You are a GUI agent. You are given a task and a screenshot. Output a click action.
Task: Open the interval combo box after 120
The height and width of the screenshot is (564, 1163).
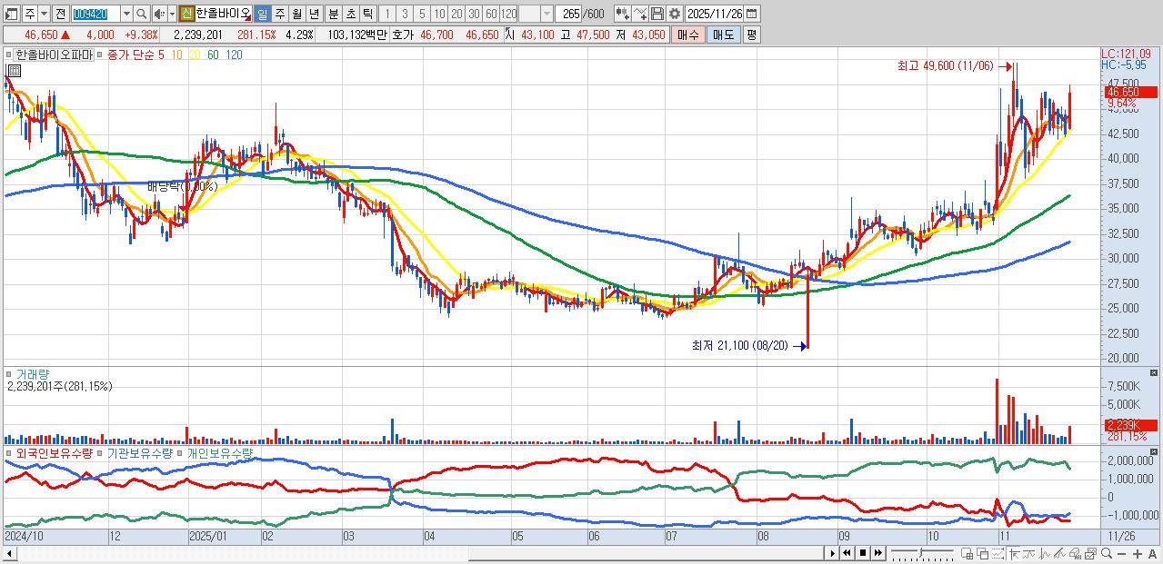(536, 14)
